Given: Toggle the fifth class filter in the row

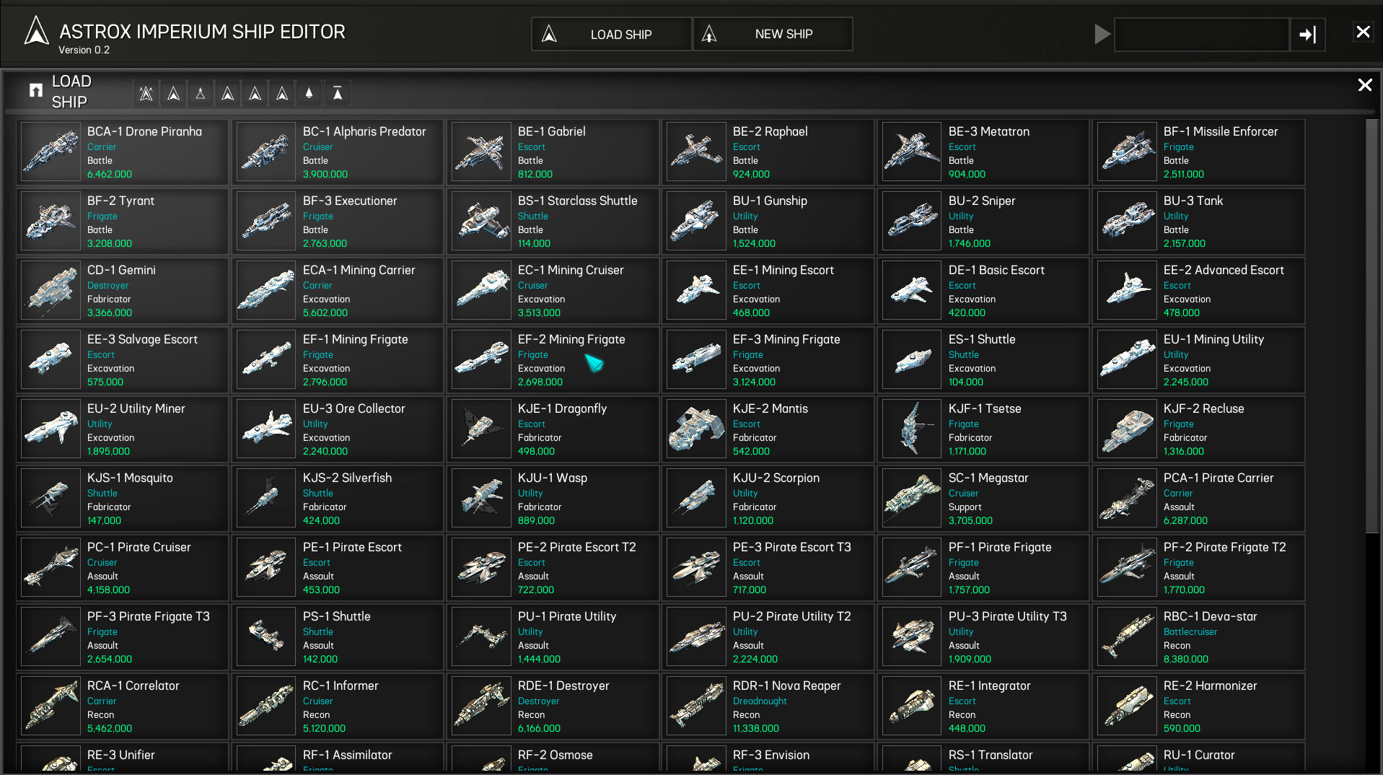Looking at the screenshot, I should tap(254, 92).
